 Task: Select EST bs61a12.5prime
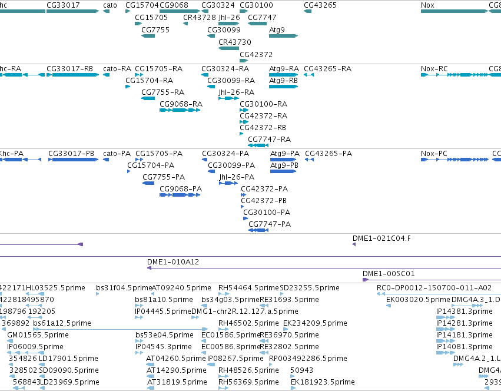(62, 323)
